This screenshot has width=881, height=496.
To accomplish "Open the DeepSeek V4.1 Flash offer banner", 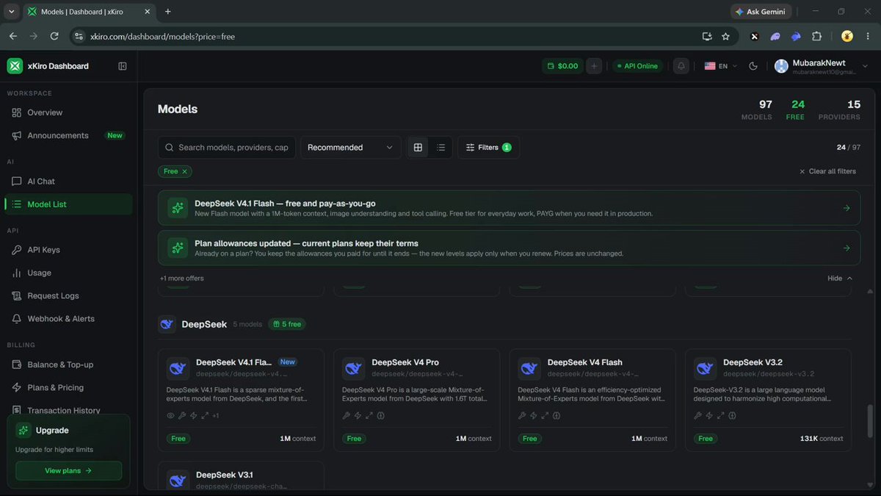I will click(x=510, y=209).
